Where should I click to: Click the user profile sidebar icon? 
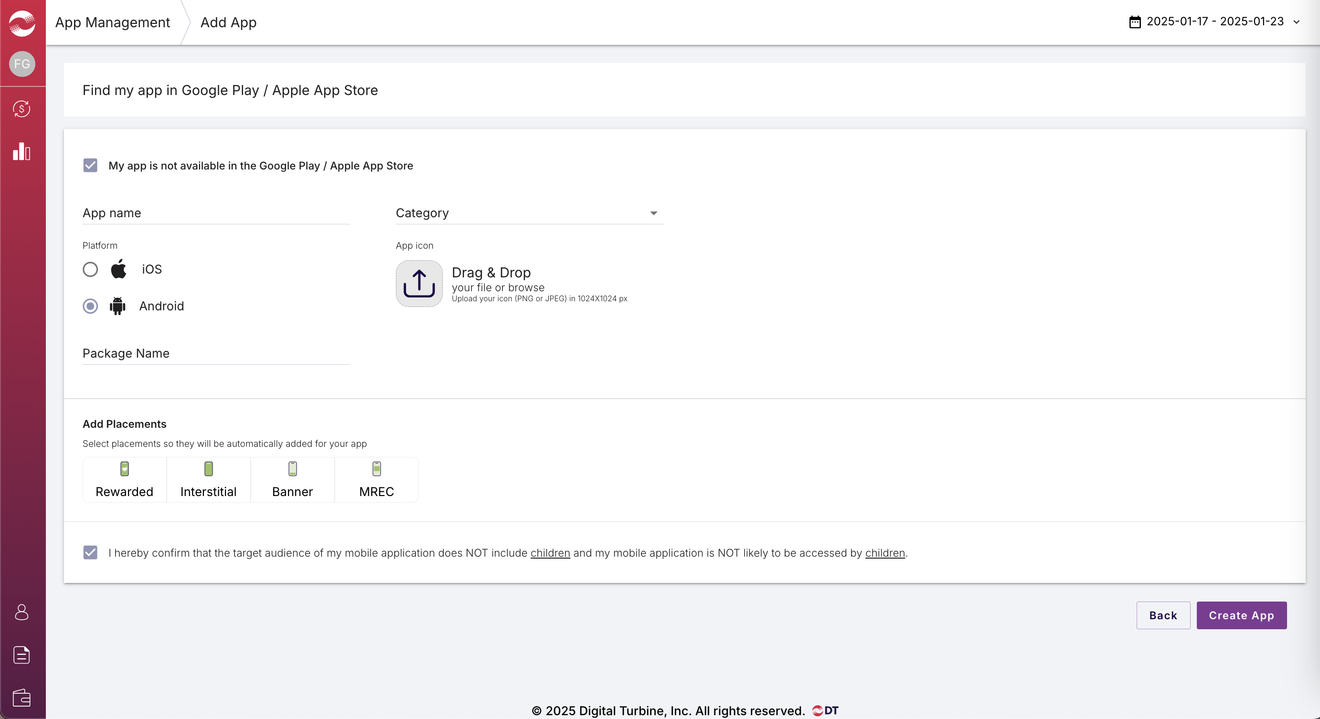(22, 612)
